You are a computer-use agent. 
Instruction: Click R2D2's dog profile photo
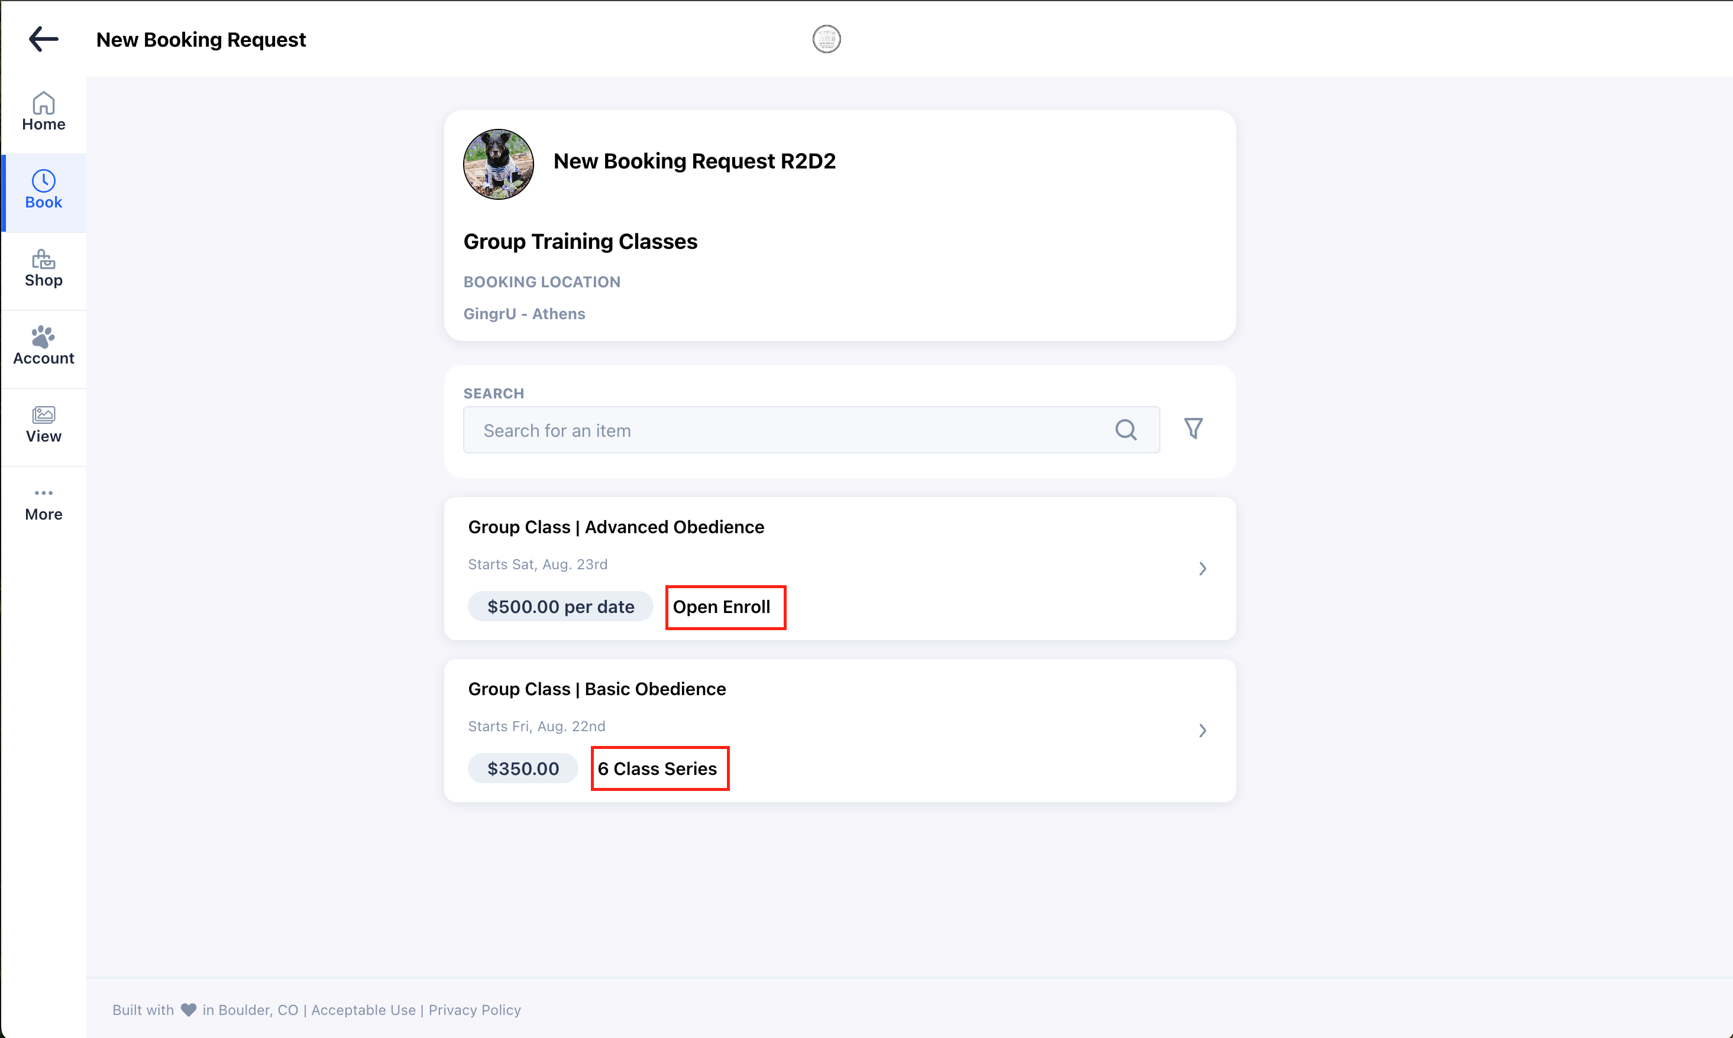499,164
